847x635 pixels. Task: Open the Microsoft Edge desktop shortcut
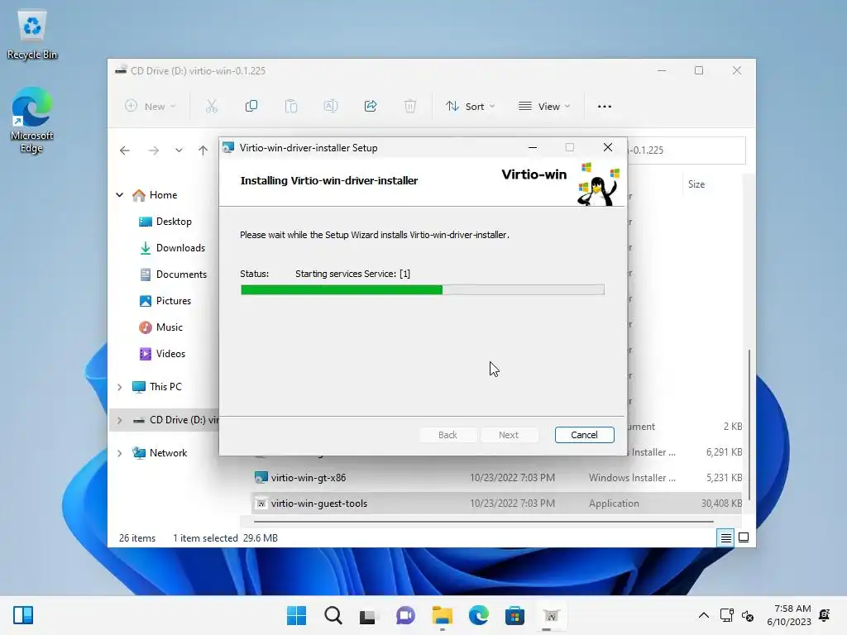point(32,121)
